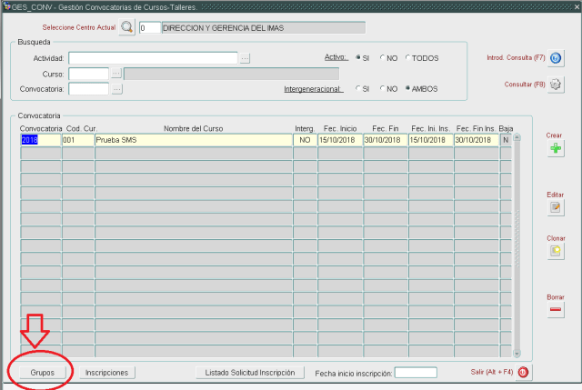This screenshot has width=582, height=390.
Task: Click the magnifier icon beside Seleccione Centro Actual
Action: coord(126,27)
